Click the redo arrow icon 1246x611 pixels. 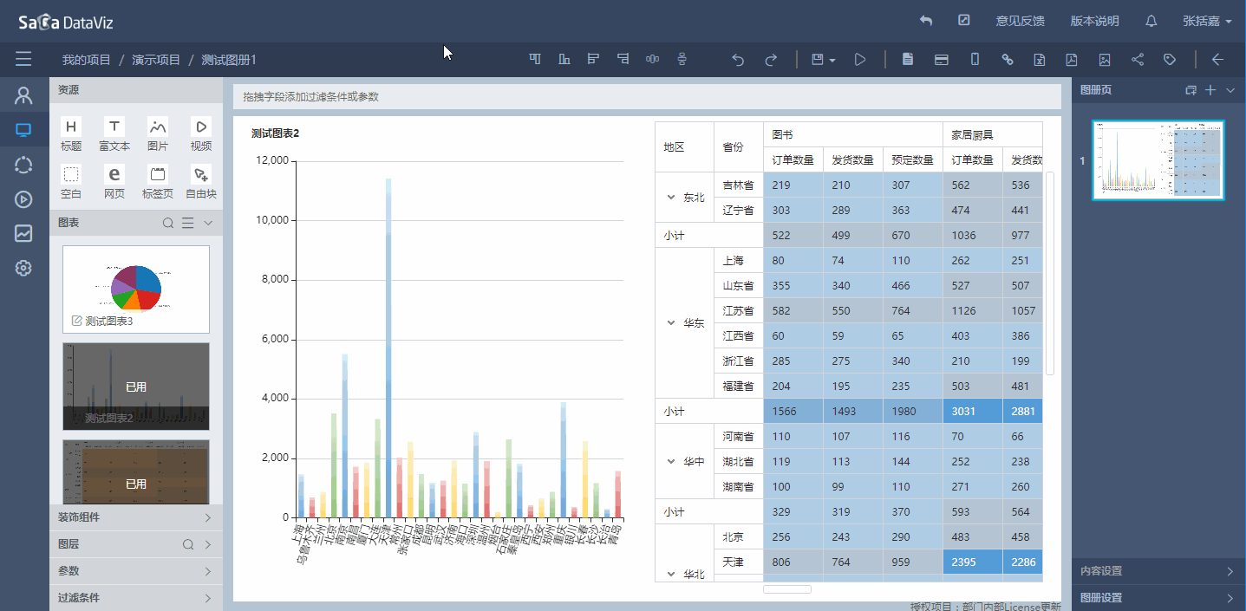771,60
